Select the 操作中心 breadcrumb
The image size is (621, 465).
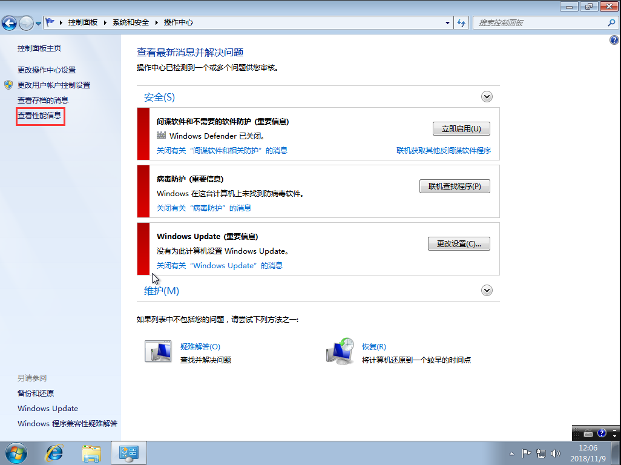point(178,22)
